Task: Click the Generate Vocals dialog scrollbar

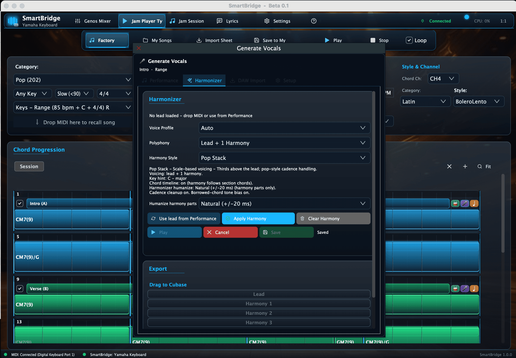Action: point(374,195)
